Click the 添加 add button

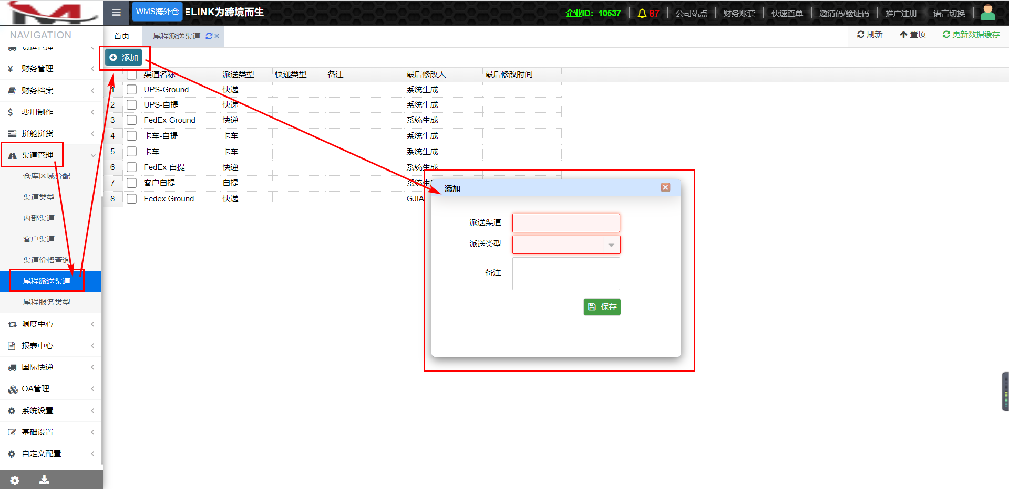123,58
